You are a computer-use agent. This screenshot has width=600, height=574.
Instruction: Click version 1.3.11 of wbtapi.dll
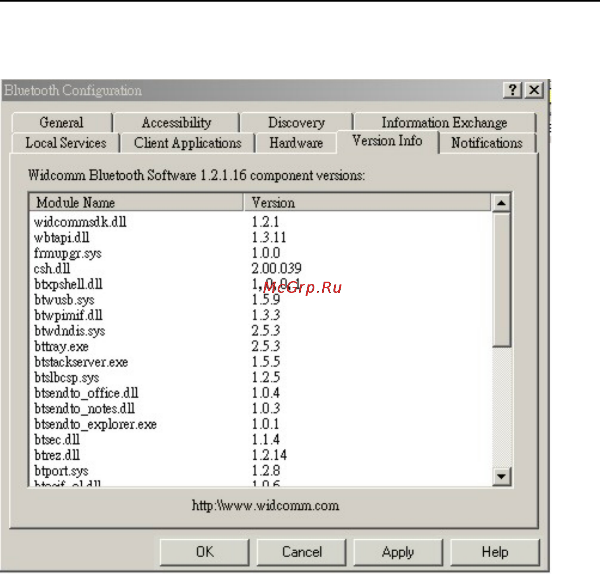point(269,237)
